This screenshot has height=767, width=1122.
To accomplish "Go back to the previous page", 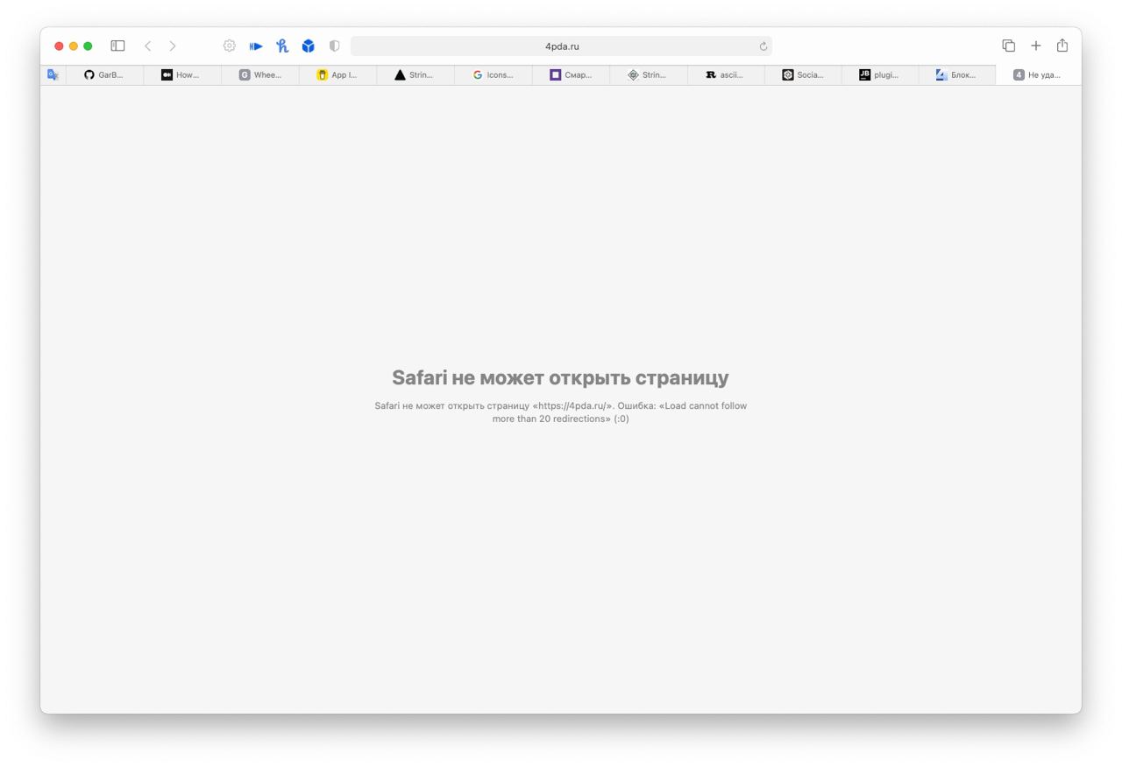I will click(x=147, y=46).
